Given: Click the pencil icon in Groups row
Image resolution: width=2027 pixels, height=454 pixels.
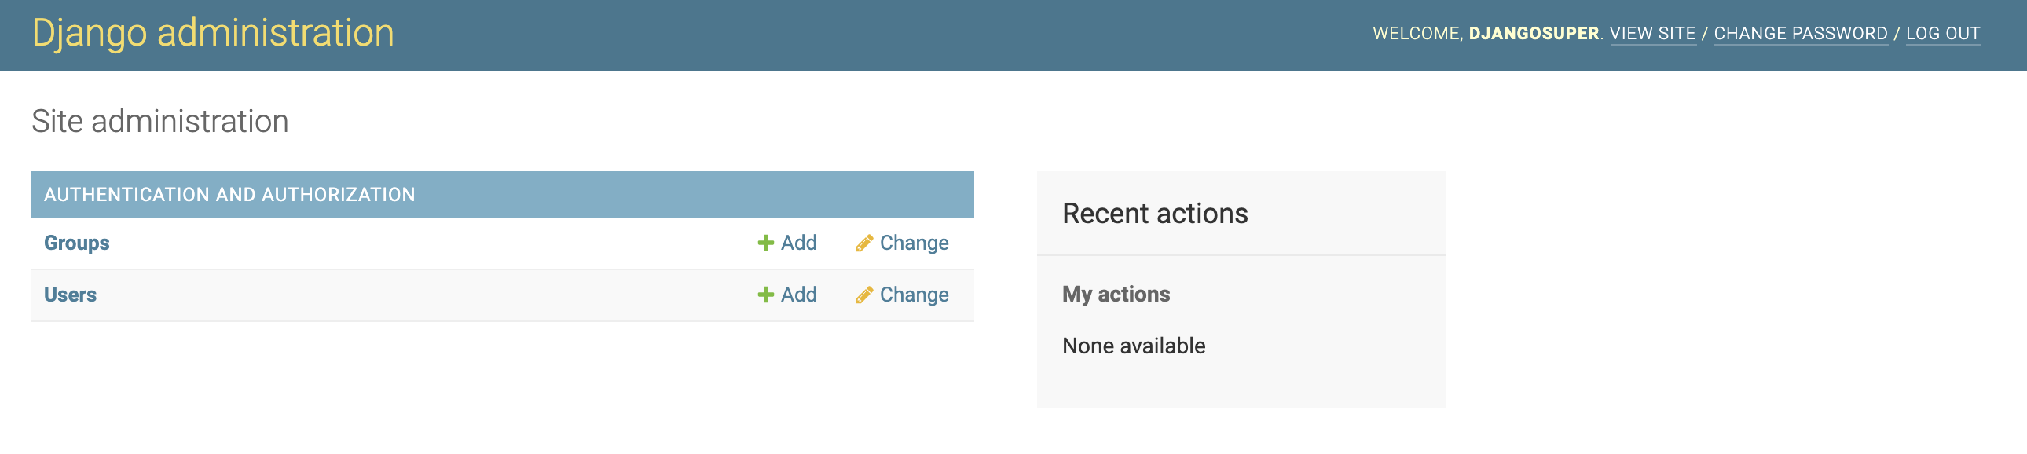Looking at the screenshot, I should [x=864, y=243].
